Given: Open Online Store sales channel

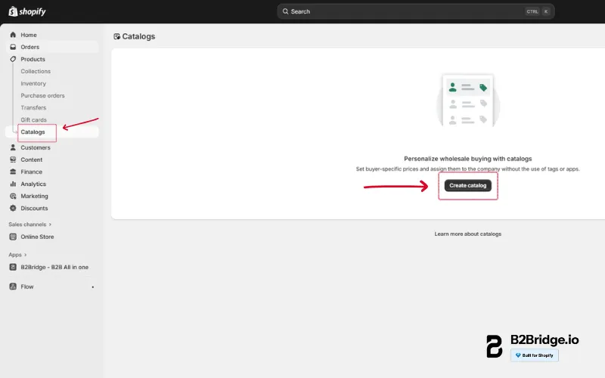Looking at the screenshot, I should coord(37,237).
